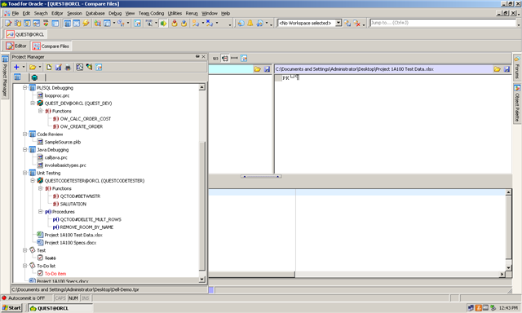
Task: Click the horizontal splitter handle between compare panes
Action: pyautogui.click(x=261, y=177)
